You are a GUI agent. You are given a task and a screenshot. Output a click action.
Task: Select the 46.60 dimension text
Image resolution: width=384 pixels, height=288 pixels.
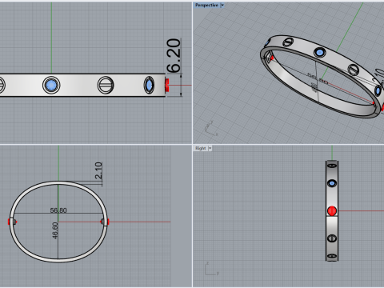tap(54, 230)
